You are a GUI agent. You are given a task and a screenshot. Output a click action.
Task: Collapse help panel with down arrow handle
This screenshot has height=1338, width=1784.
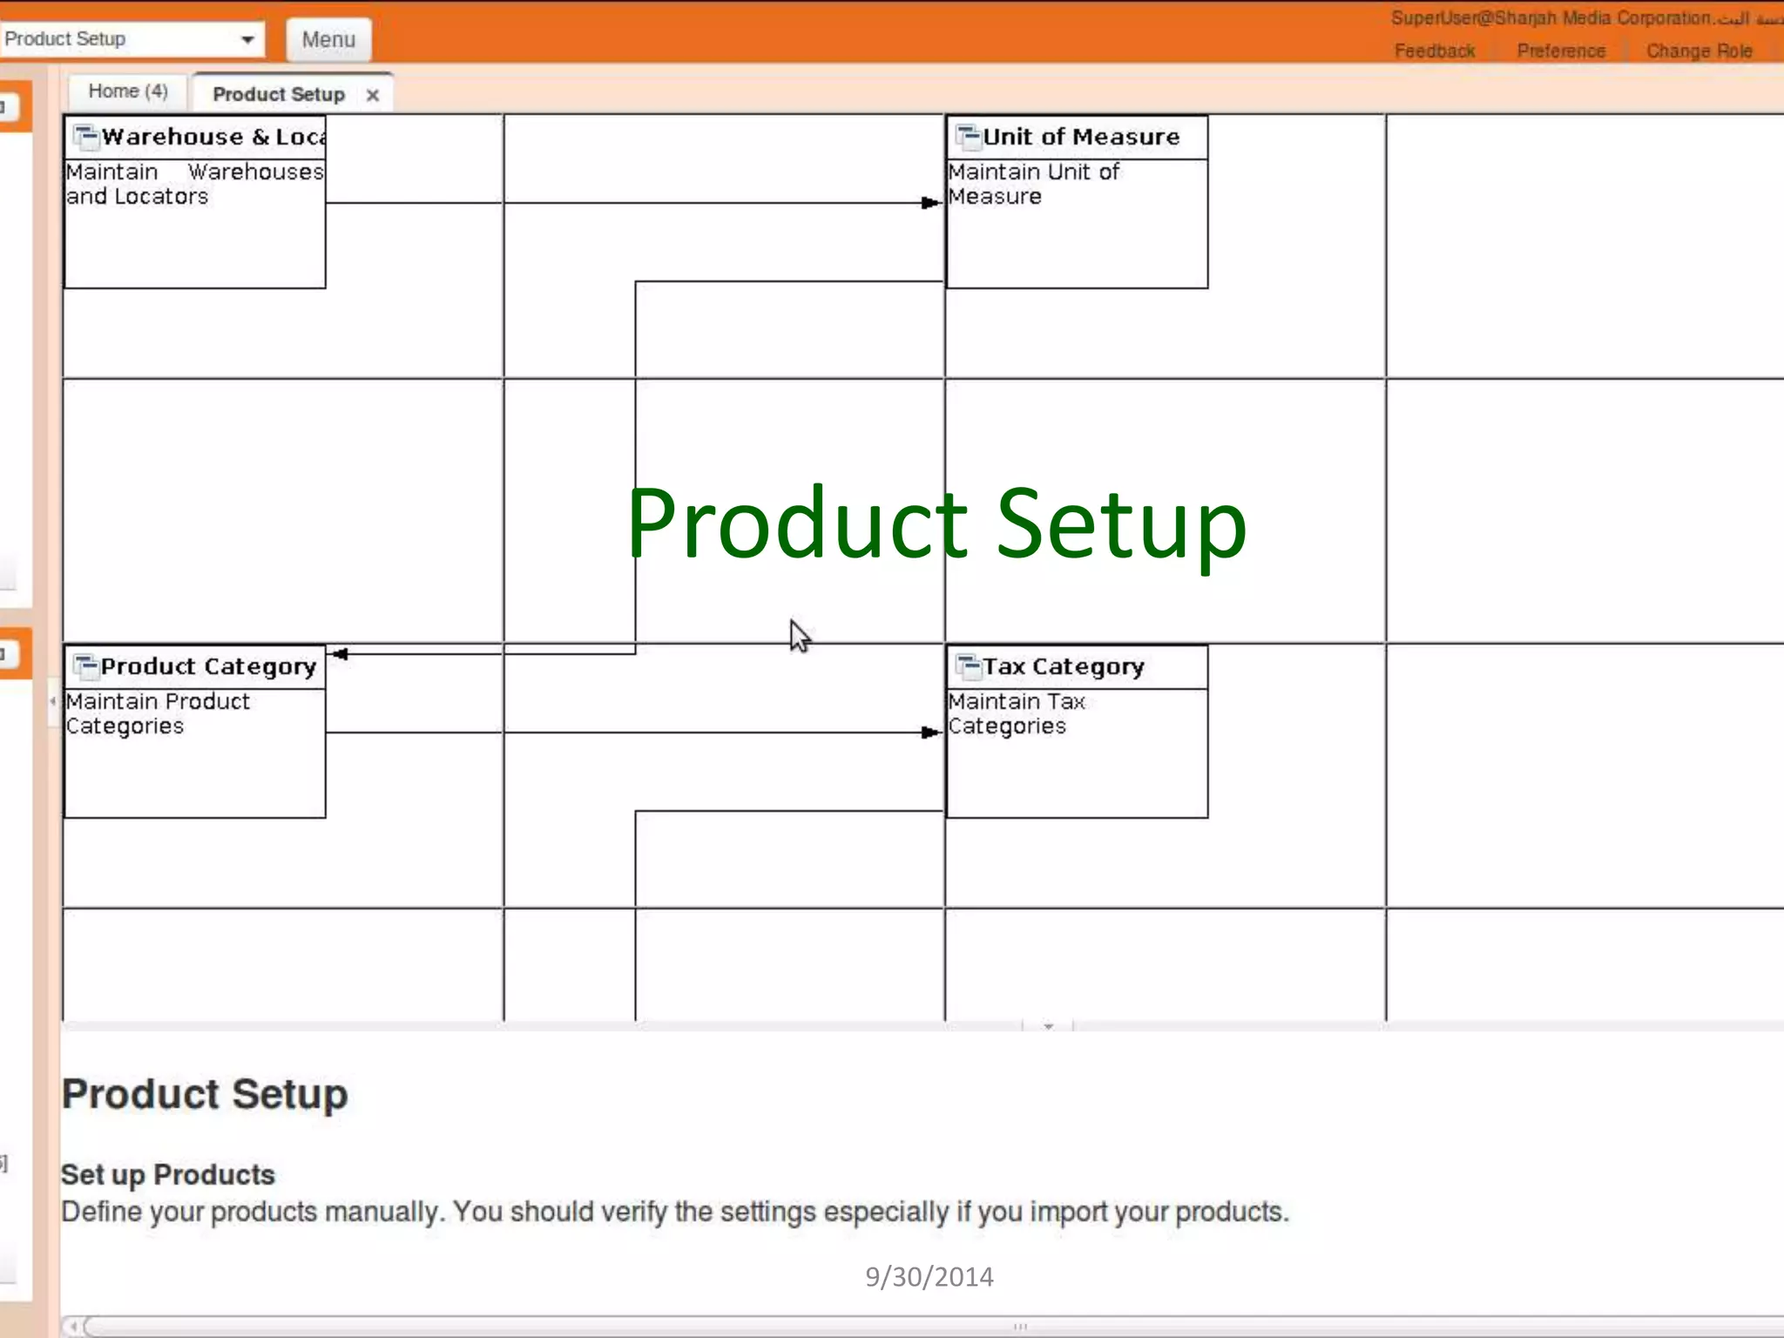click(1048, 1026)
